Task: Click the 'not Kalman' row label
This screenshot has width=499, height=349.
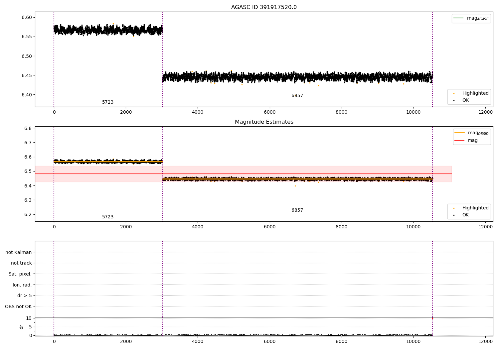Action: click(19, 252)
